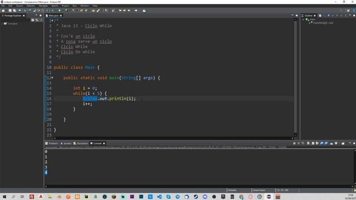The width and height of the screenshot is (356, 200).
Task: Open the File menu
Action: pos(3,6)
